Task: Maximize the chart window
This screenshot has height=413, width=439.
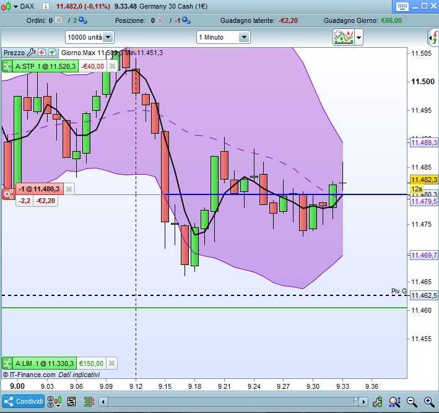Action: tap(424, 6)
